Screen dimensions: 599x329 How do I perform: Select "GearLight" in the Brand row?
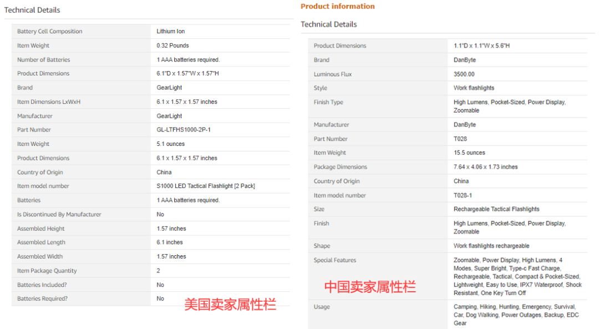169,88
